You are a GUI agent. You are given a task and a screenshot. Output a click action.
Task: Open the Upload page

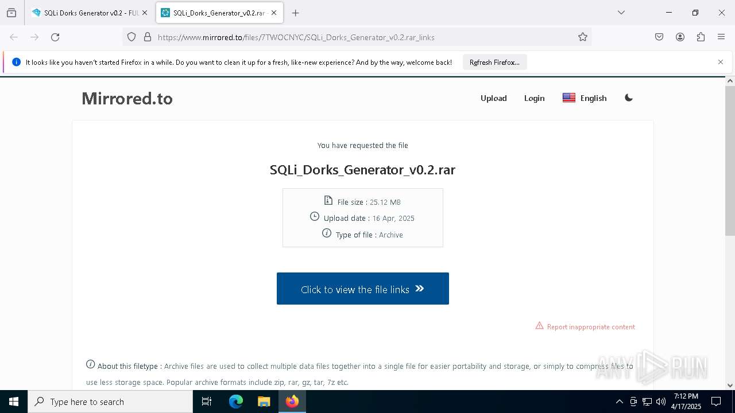click(x=494, y=98)
